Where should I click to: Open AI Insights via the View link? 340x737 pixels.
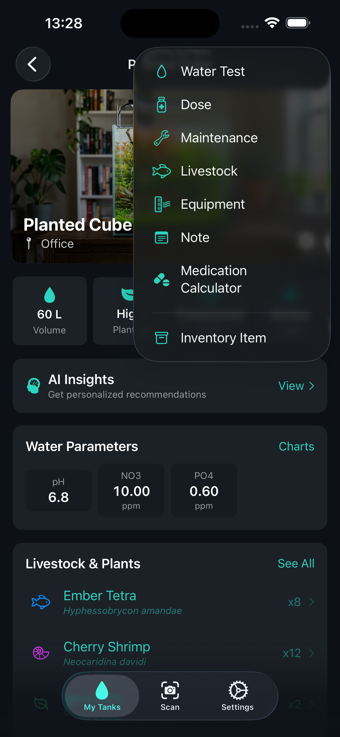click(x=296, y=386)
